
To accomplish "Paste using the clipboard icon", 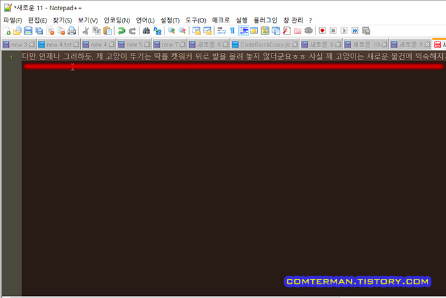I will click(108, 31).
